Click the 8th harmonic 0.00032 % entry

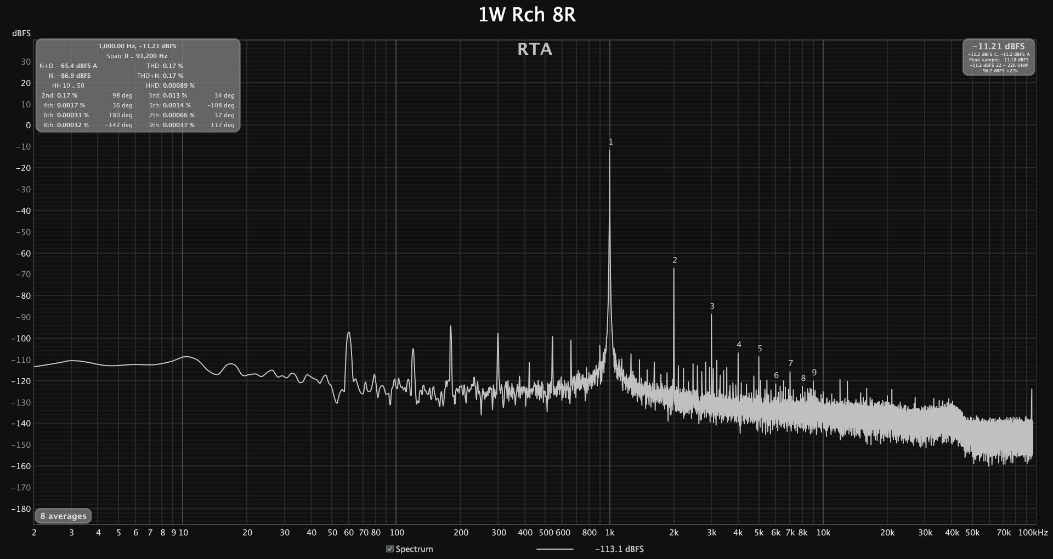pos(66,125)
